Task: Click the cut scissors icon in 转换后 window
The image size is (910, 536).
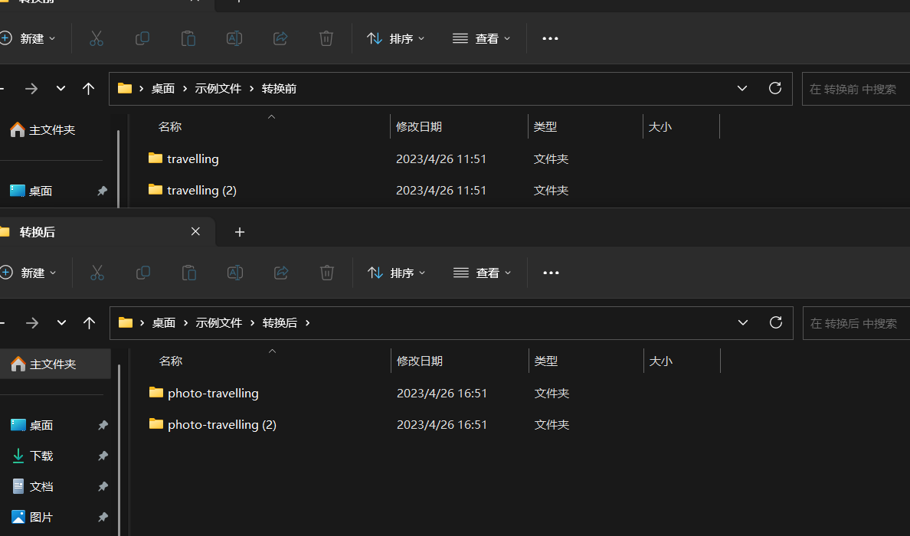Action: tap(97, 273)
